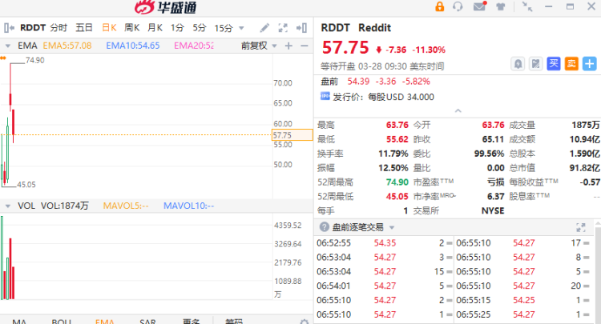Collapse the EMA indicator row triangle
601x324 pixels.
pos(8,46)
